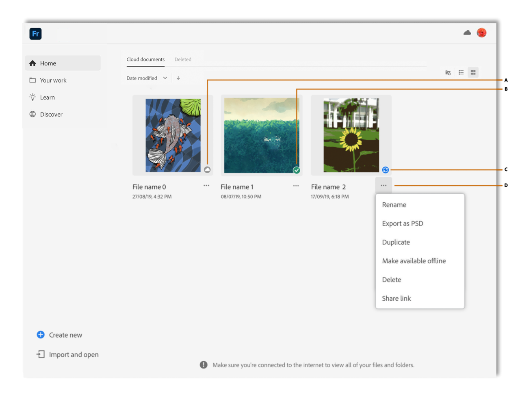The height and width of the screenshot is (401, 520).
Task: Click the internet connection warning icon
Action: click(204, 365)
